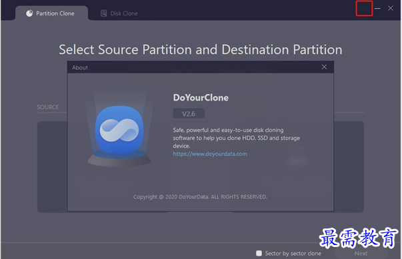Screen dimensions: 402x259
Task: Click the DoYourClone product name text
Action: click(x=201, y=97)
